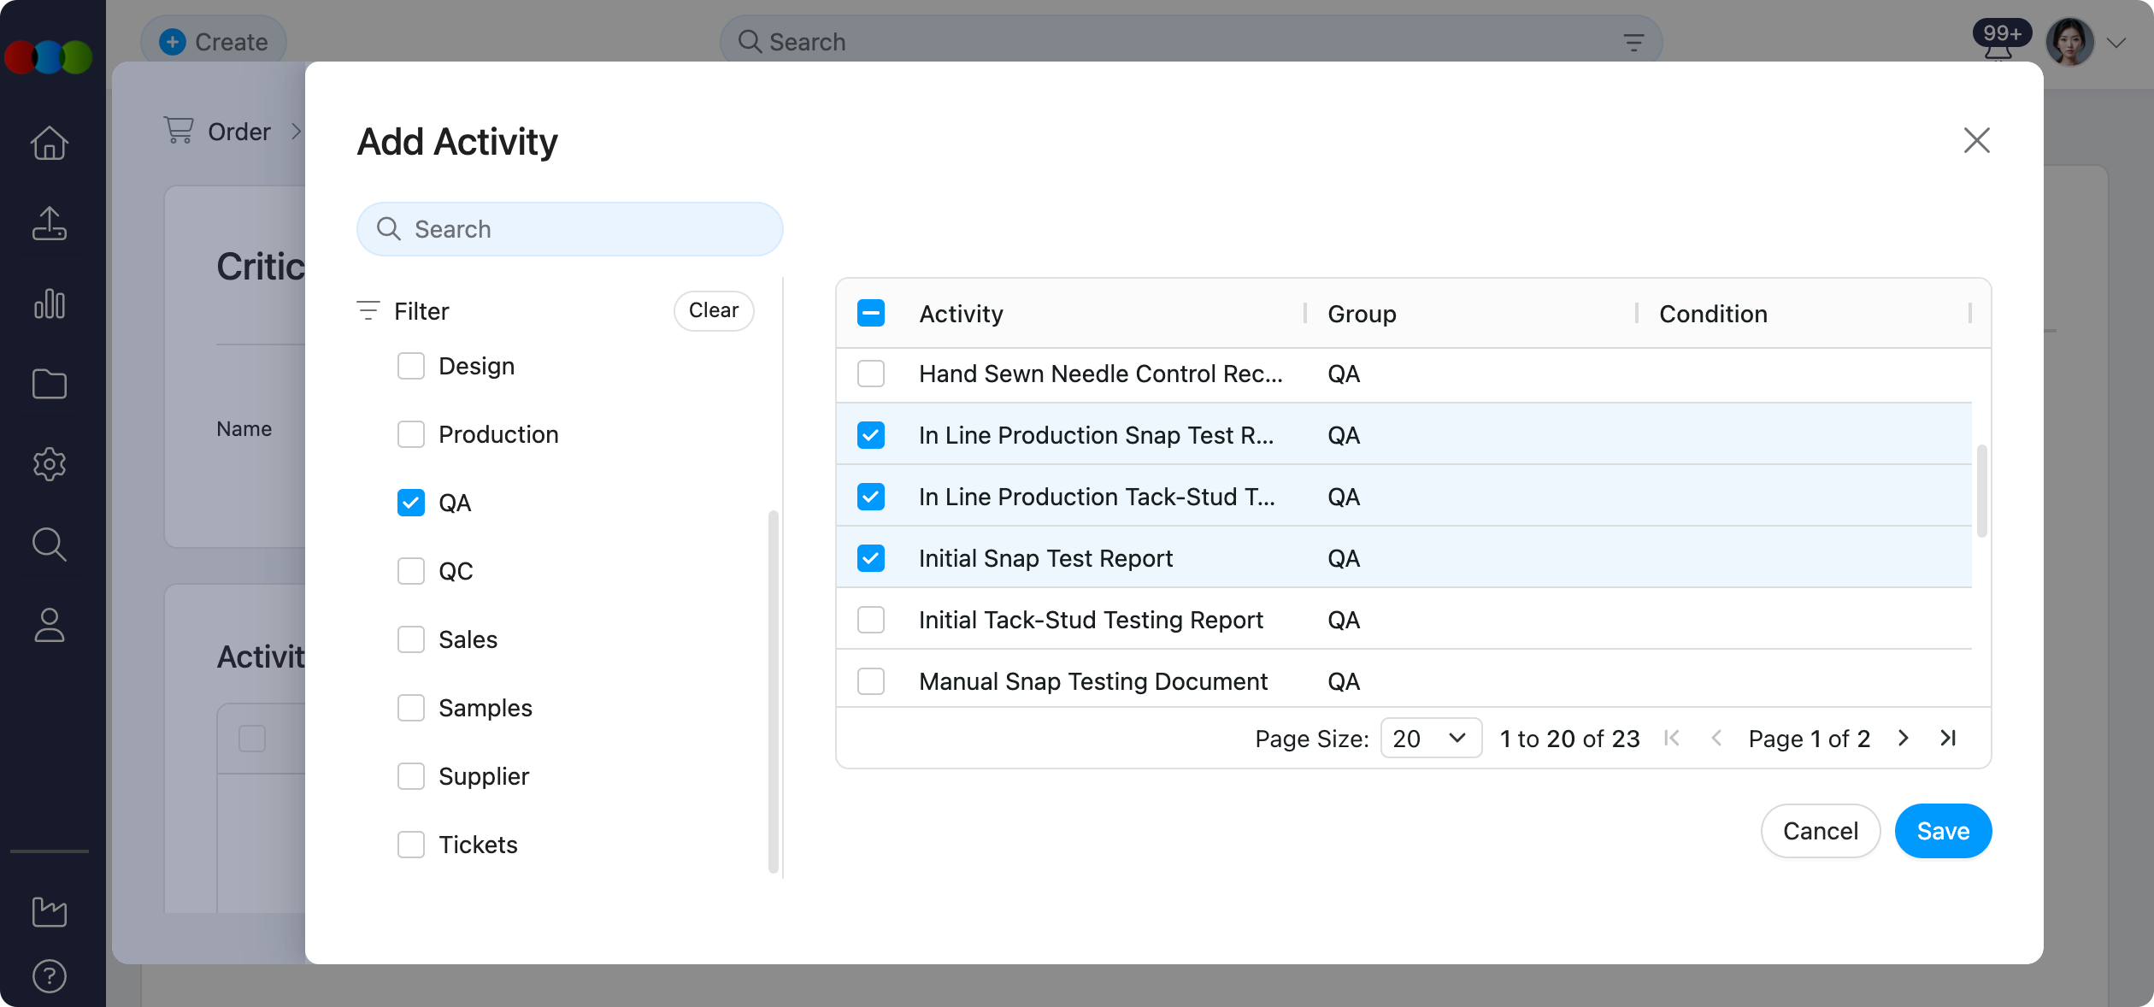Open the bar chart analytics icon
This screenshot has width=2154, height=1007.
[x=49, y=303]
